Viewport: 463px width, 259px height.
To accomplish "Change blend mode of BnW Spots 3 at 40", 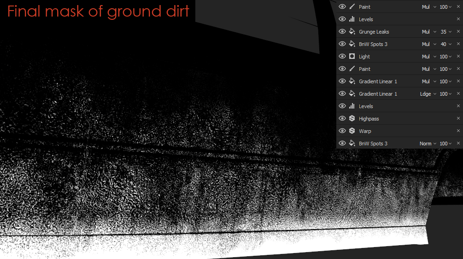I will [x=429, y=44].
